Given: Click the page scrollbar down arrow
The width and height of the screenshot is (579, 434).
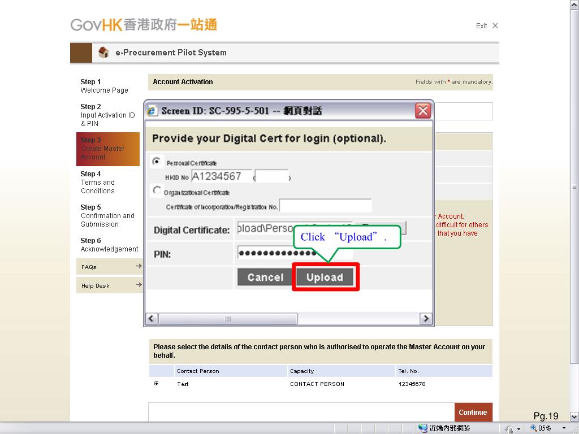Looking at the screenshot, I should pos(574,416).
